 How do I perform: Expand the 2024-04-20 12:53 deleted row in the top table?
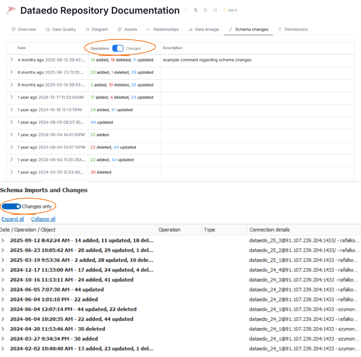12,172
